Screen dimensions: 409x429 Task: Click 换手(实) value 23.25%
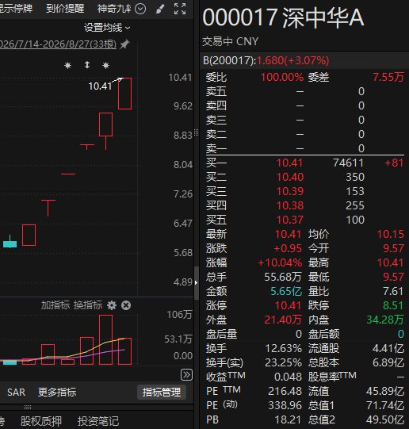pyautogui.click(x=284, y=363)
